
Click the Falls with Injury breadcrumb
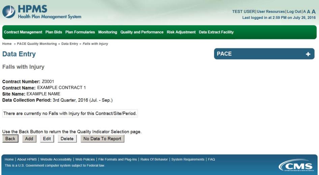pyautogui.click(x=95, y=44)
